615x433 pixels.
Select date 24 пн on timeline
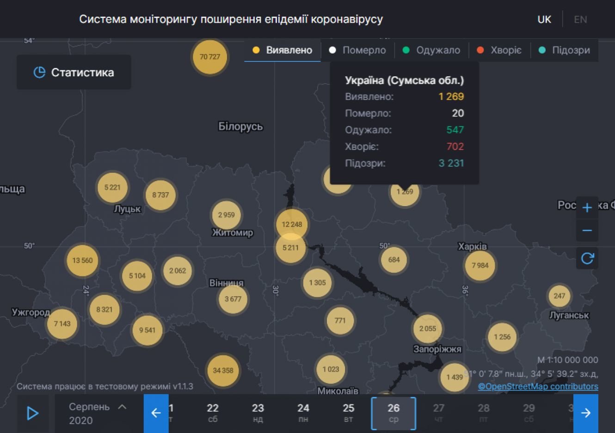[303, 413]
